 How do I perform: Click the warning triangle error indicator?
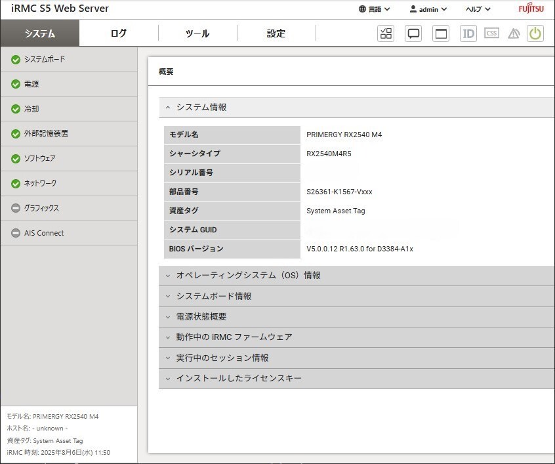514,33
